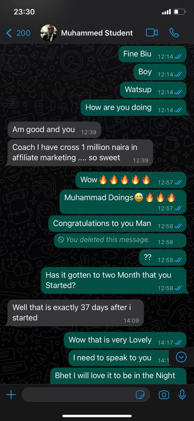
Task: Tap the voice call phone icon
Action: click(174, 33)
